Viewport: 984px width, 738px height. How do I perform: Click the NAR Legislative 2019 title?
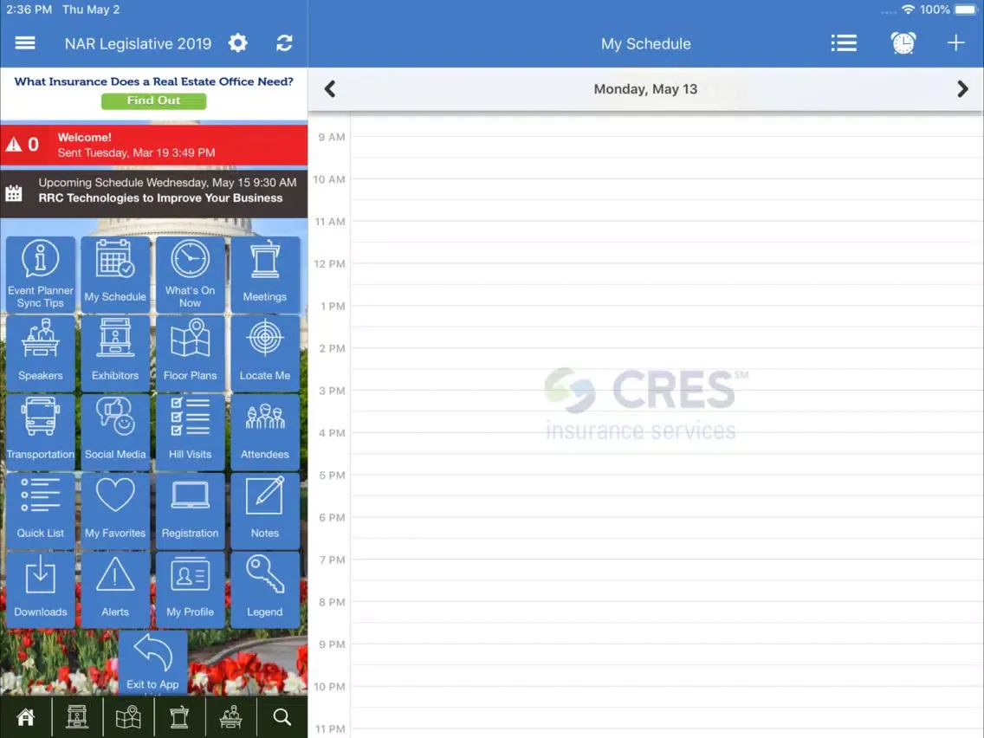[138, 43]
